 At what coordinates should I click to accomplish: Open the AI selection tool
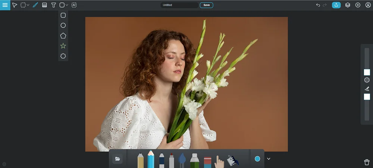74,5
